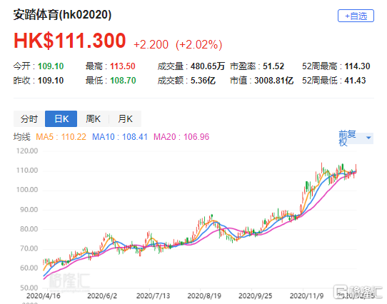Click the 120.00 y-axis label

pyautogui.click(x=27, y=151)
